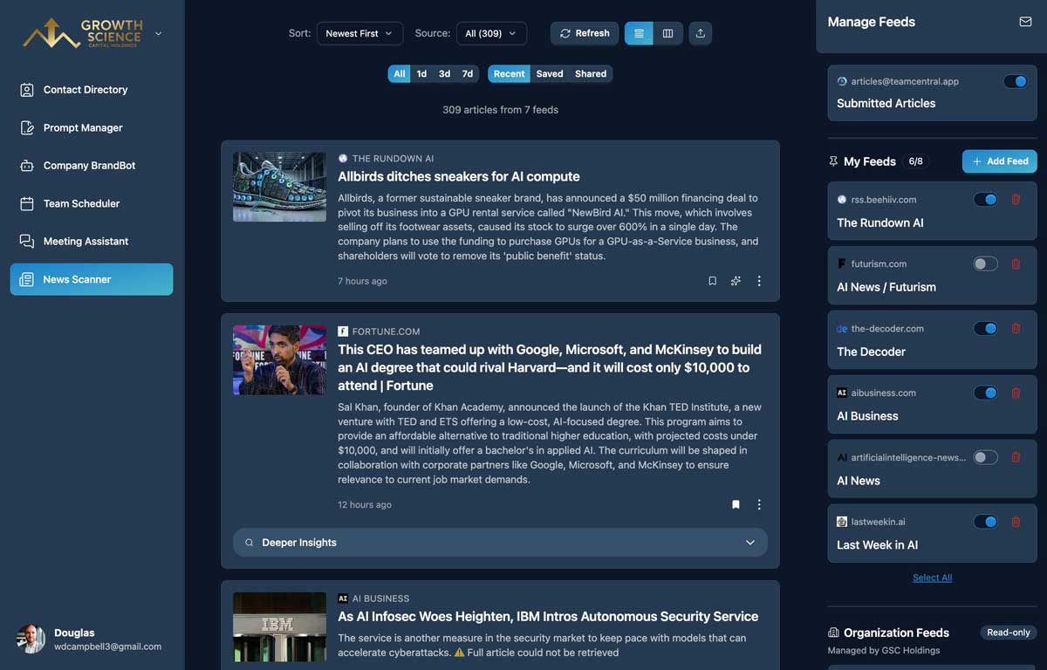Image resolution: width=1047 pixels, height=670 pixels.
Task: Click the Select All link
Action: click(932, 578)
